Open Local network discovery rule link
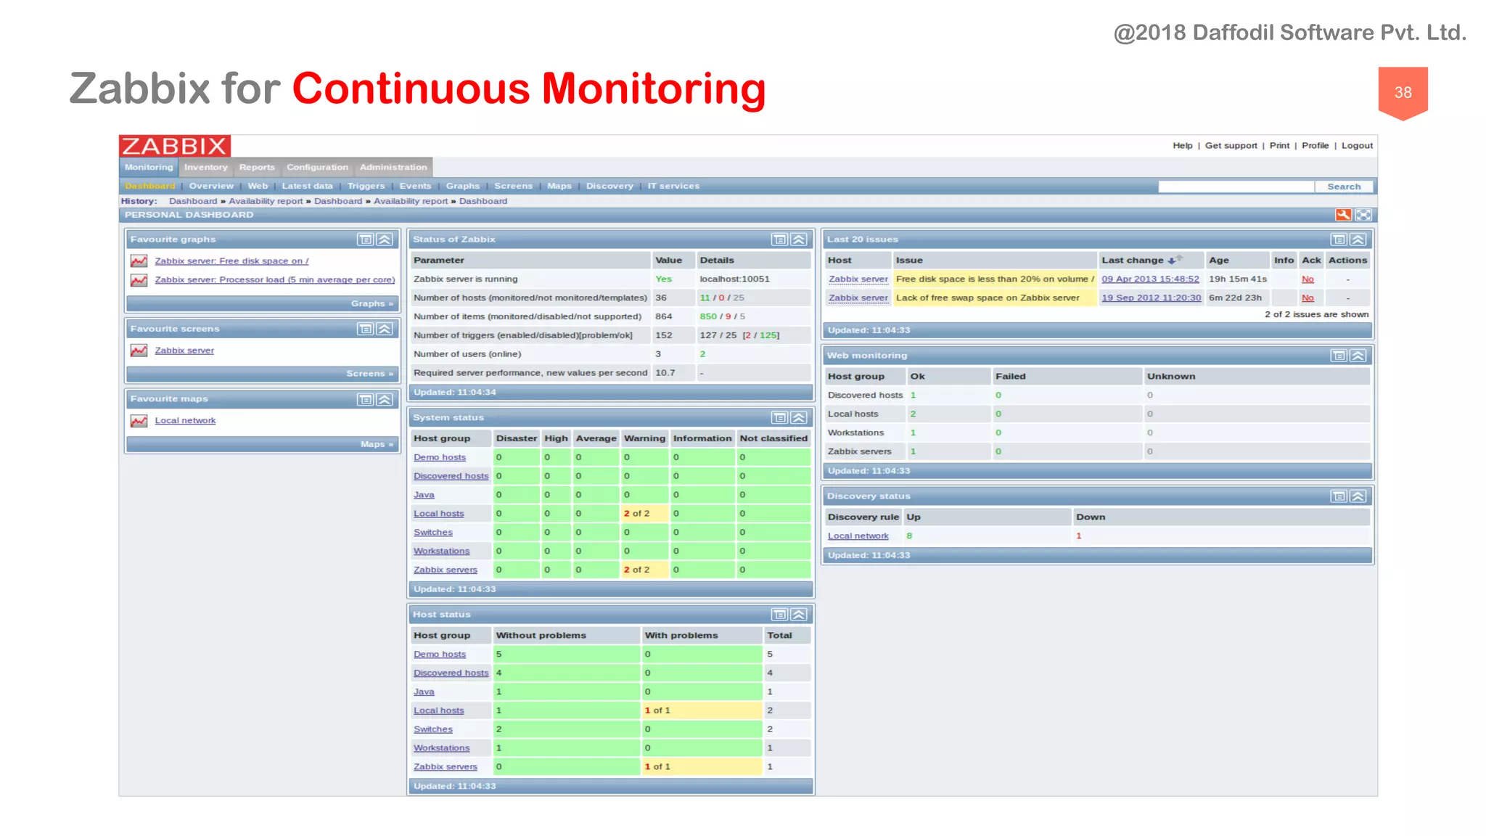Screen dimensions: 1486x836 tap(858, 536)
